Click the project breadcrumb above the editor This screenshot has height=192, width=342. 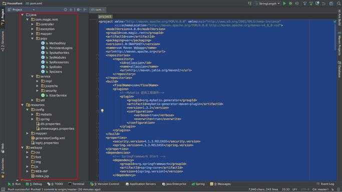105,17
